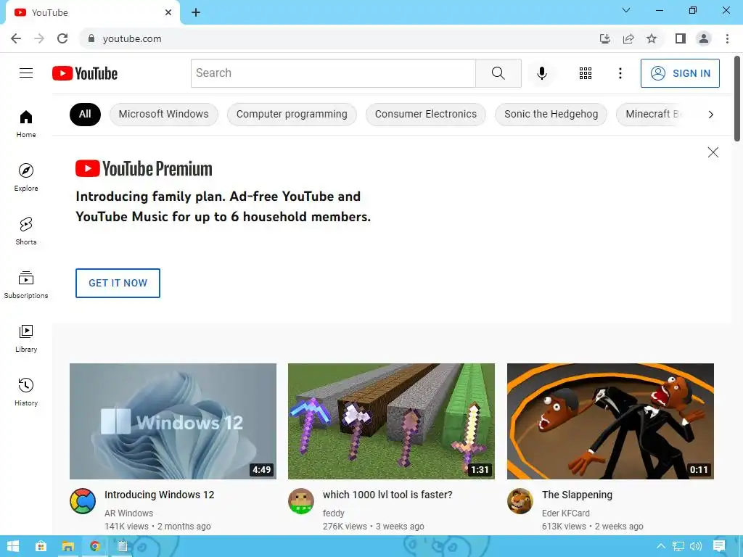Start voice search with microphone icon
Image resolution: width=743 pixels, height=557 pixels.
(x=541, y=73)
